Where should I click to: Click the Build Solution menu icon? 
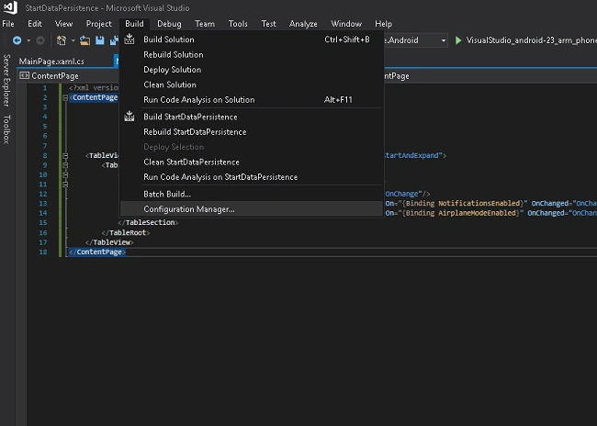pos(130,39)
